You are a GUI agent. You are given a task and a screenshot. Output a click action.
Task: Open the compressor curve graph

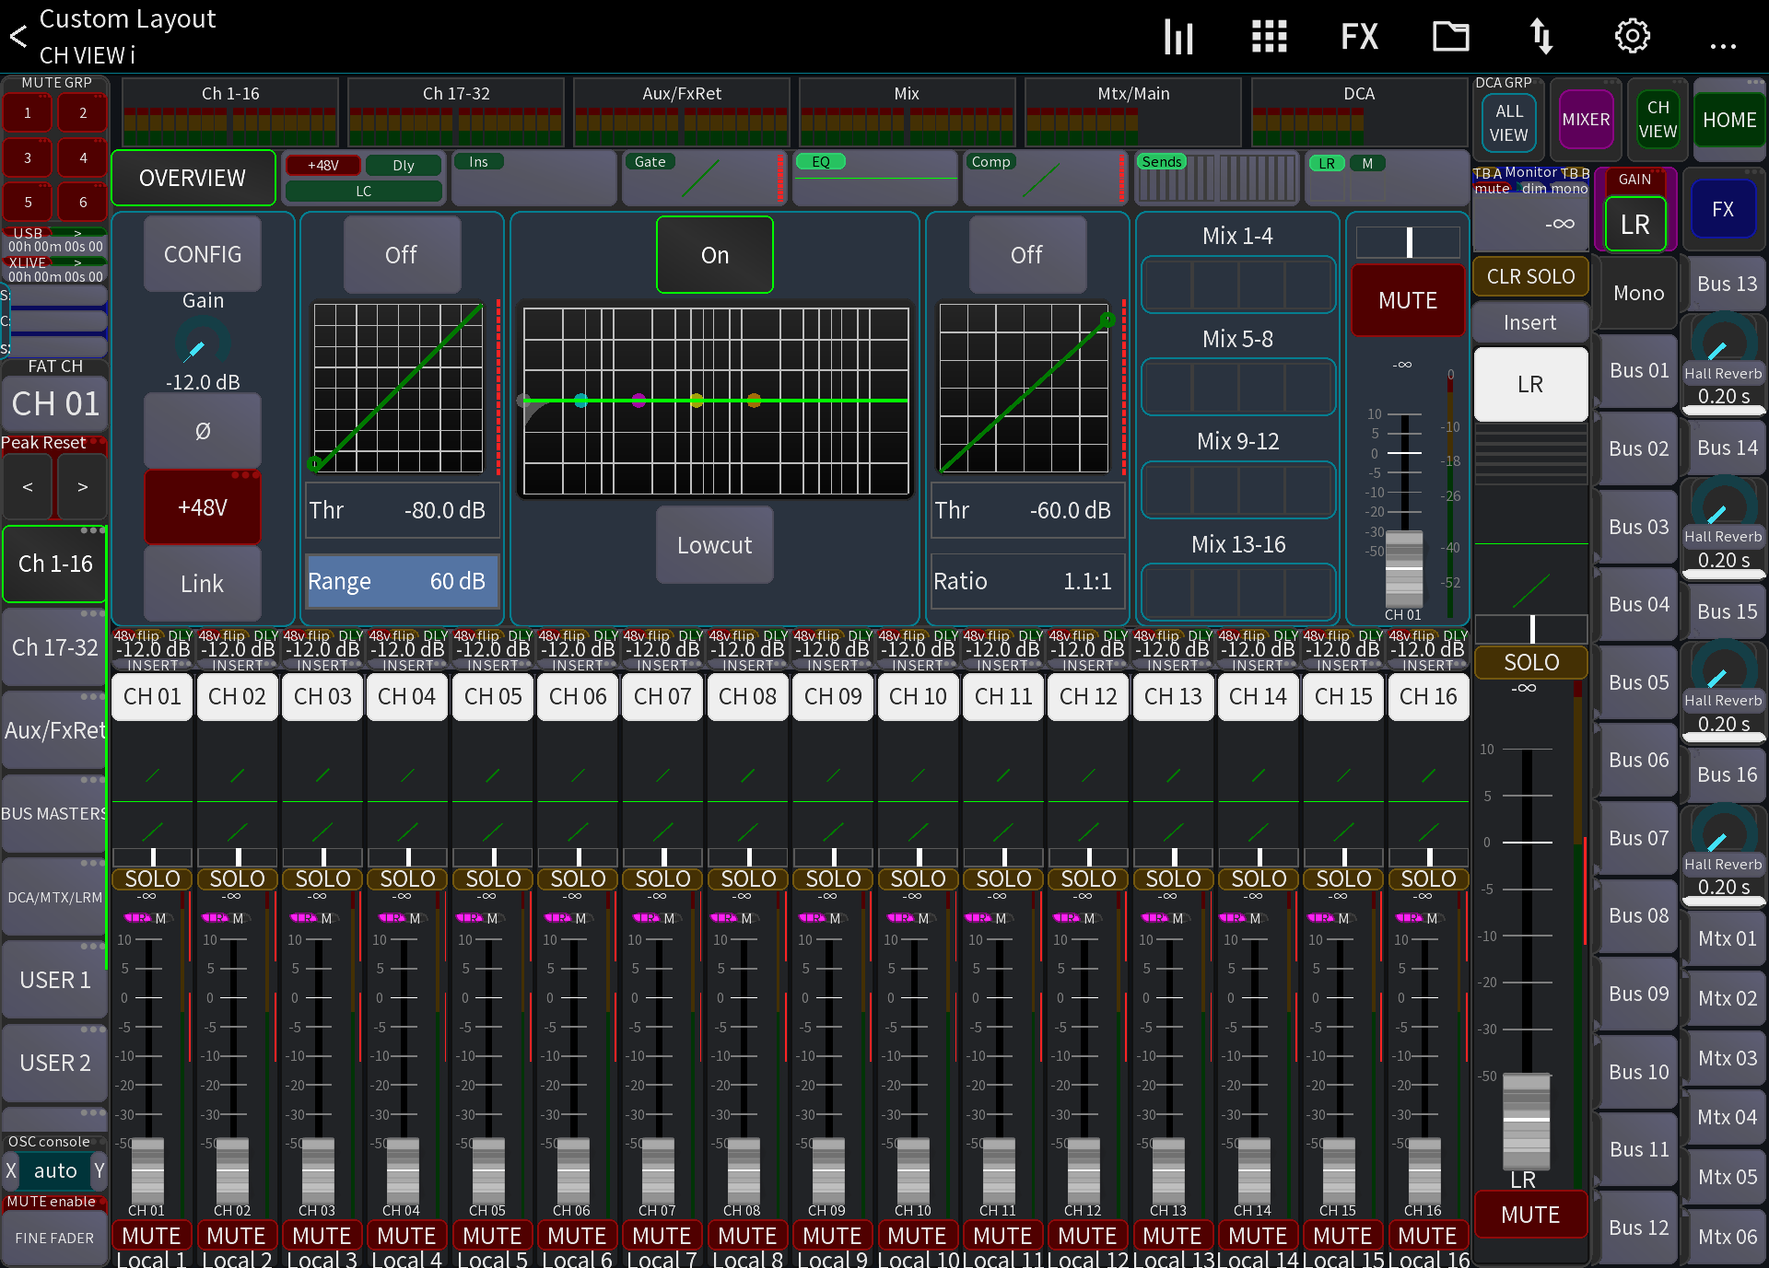pos(1025,388)
